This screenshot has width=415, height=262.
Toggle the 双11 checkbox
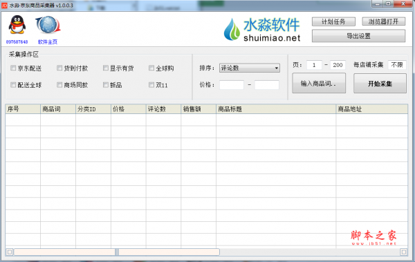coord(151,85)
